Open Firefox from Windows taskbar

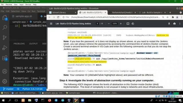[49, 100]
